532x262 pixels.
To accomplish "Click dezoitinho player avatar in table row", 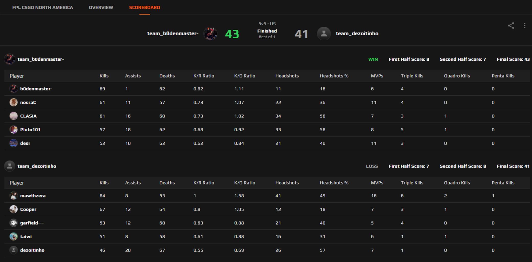I will click(14, 250).
